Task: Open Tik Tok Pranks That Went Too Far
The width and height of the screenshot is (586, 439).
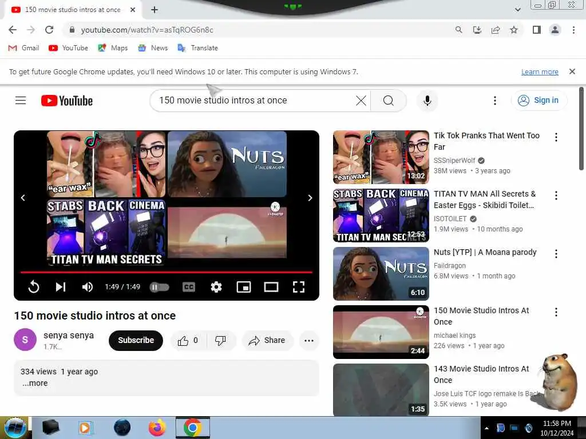Action: point(486,141)
